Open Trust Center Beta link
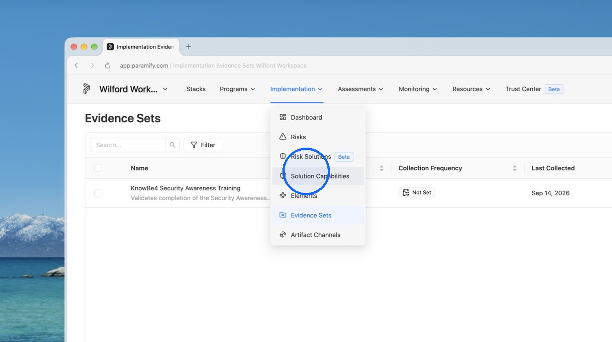Screen dimensions: 612x342 coord(534,89)
